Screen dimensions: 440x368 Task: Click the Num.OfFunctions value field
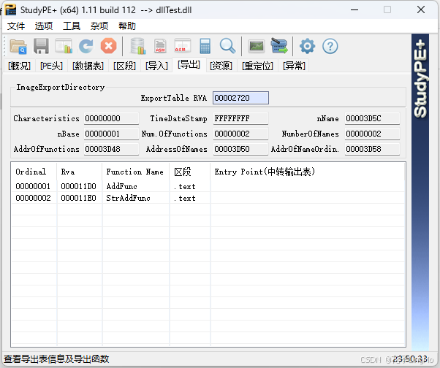tap(240, 134)
